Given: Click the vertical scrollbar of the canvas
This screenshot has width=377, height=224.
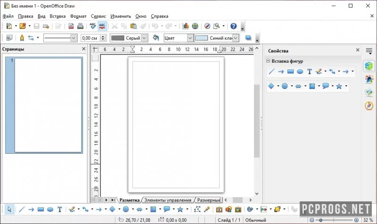Looking at the screenshot, I should [x=257, y=121].
